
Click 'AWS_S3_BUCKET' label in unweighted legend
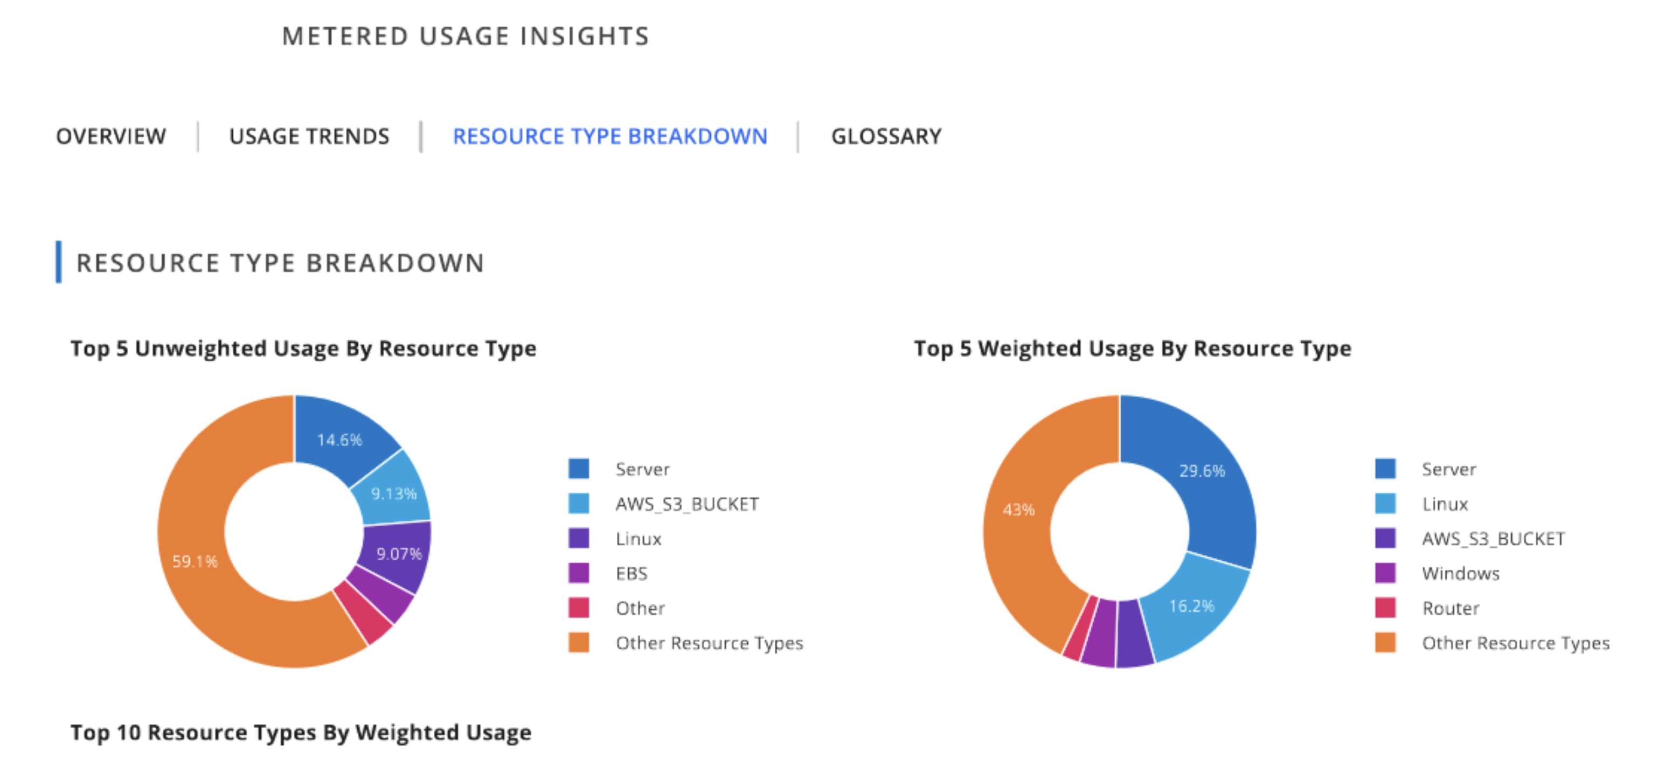pos(687,504)
